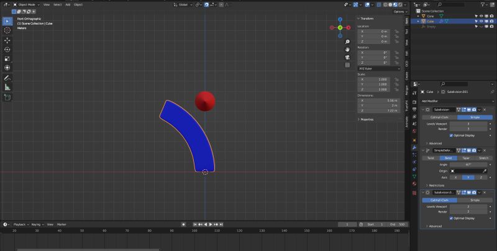Click the Origin eyedropper icon

485,171
